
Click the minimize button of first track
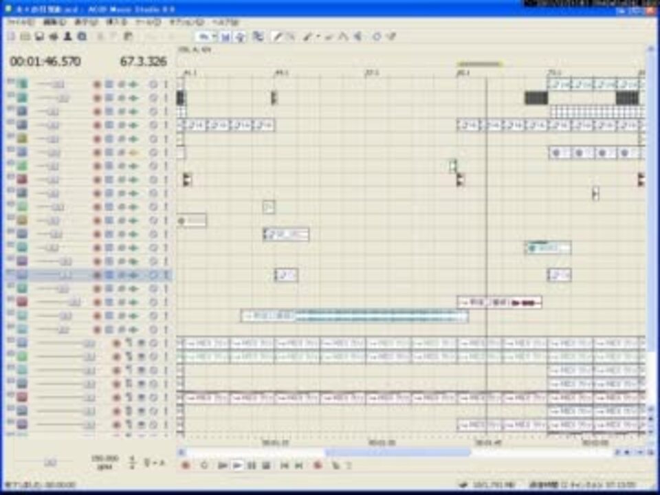point(10,81)
